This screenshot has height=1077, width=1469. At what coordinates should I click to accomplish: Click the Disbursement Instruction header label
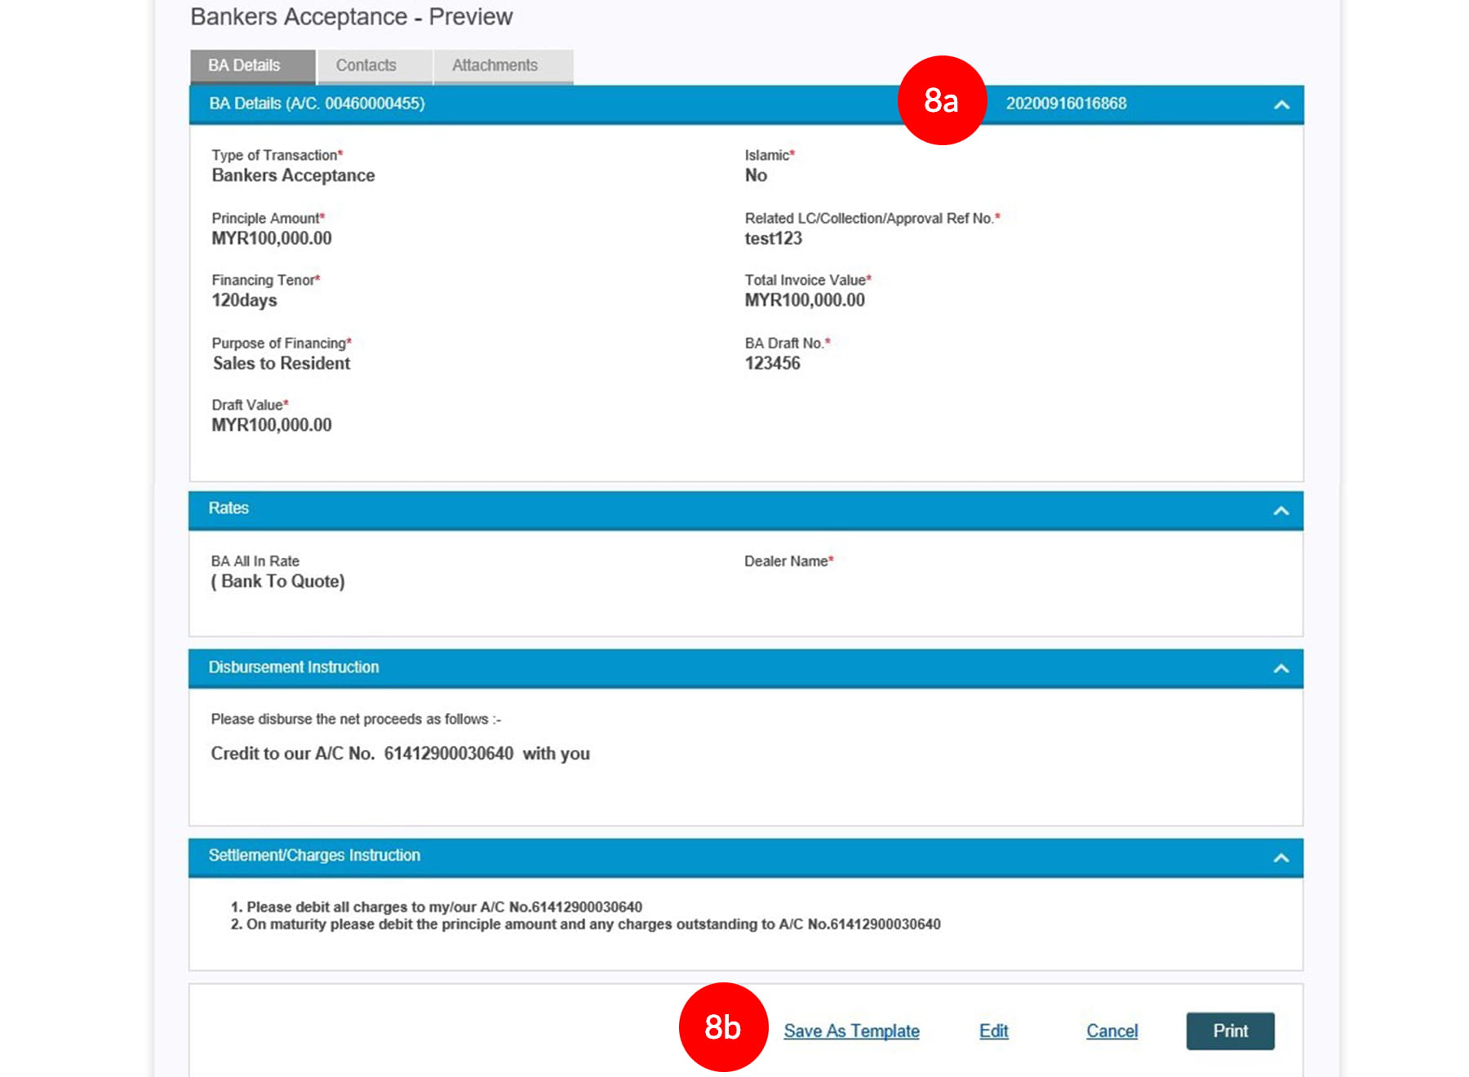(x=294, y=667)
